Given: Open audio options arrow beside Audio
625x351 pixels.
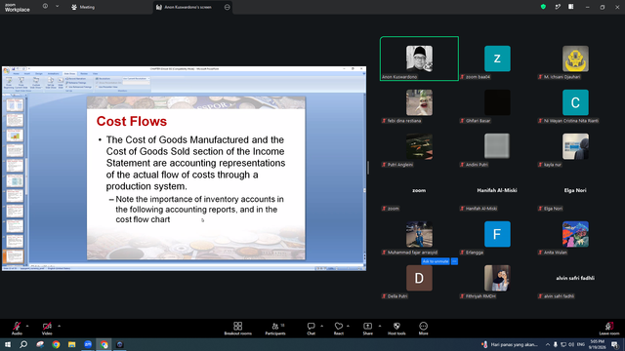Looking at the screenshot, I should pos(27,326).
